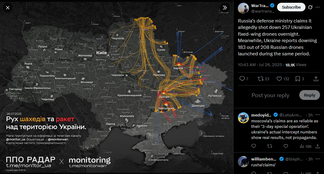324x174 pixels.
Task: Click the 3h timestamp on medoyid reply
Action: [310, 115]
